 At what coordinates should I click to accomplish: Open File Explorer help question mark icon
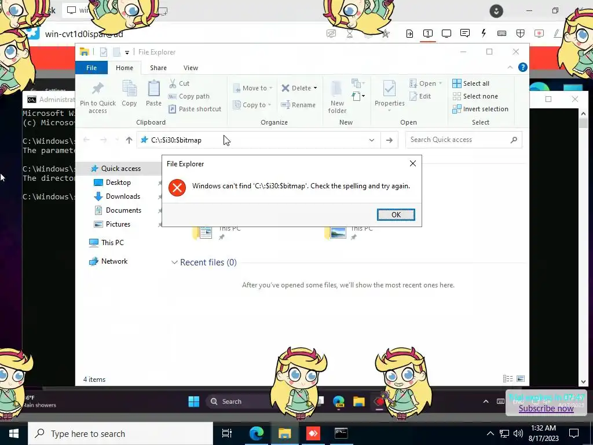(523, 67)
